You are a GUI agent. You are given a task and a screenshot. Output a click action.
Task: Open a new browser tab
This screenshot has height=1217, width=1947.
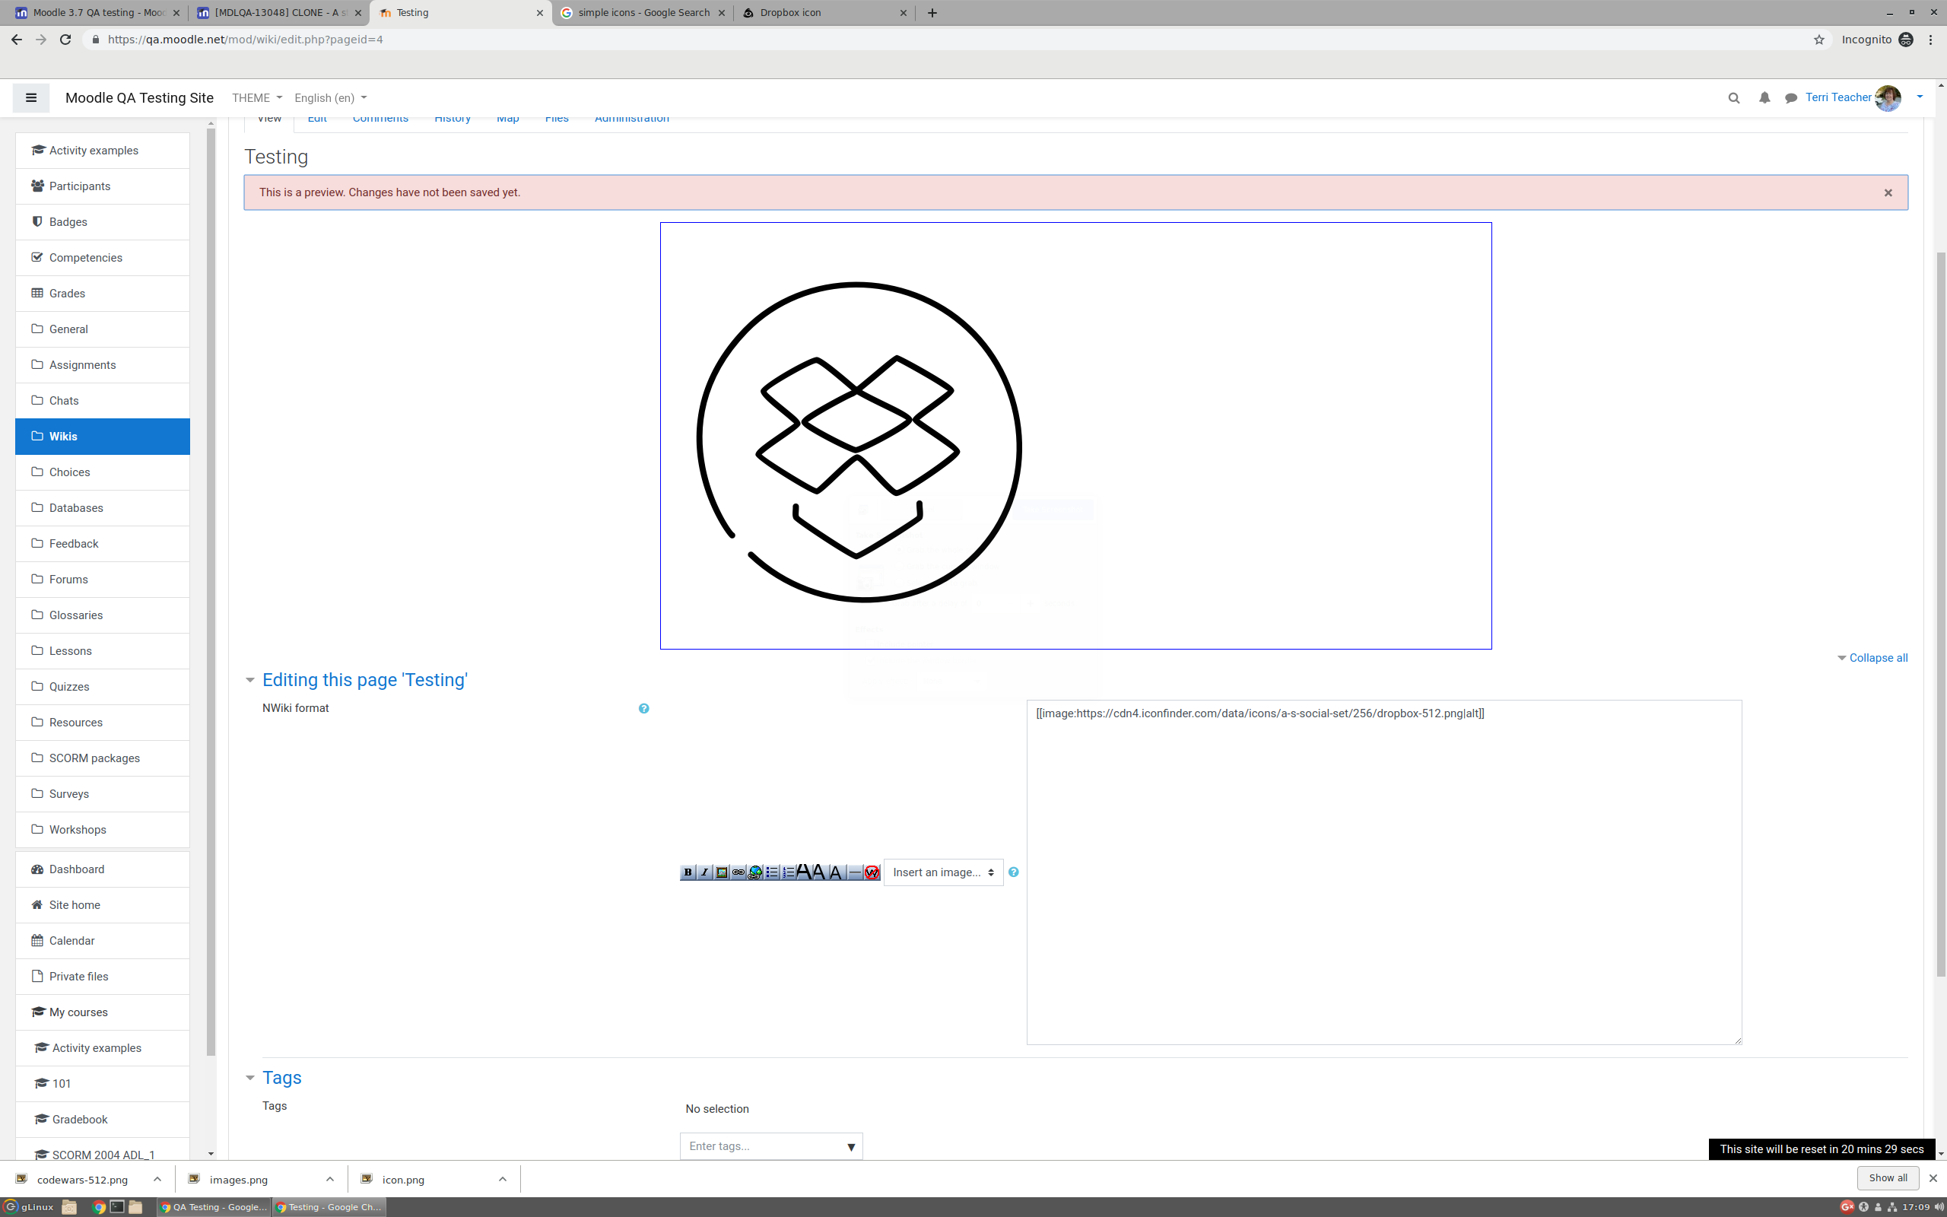[932, 13]
